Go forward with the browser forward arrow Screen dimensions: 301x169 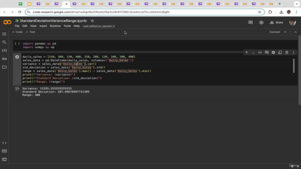pyautogui.click(x=12, y=12)
